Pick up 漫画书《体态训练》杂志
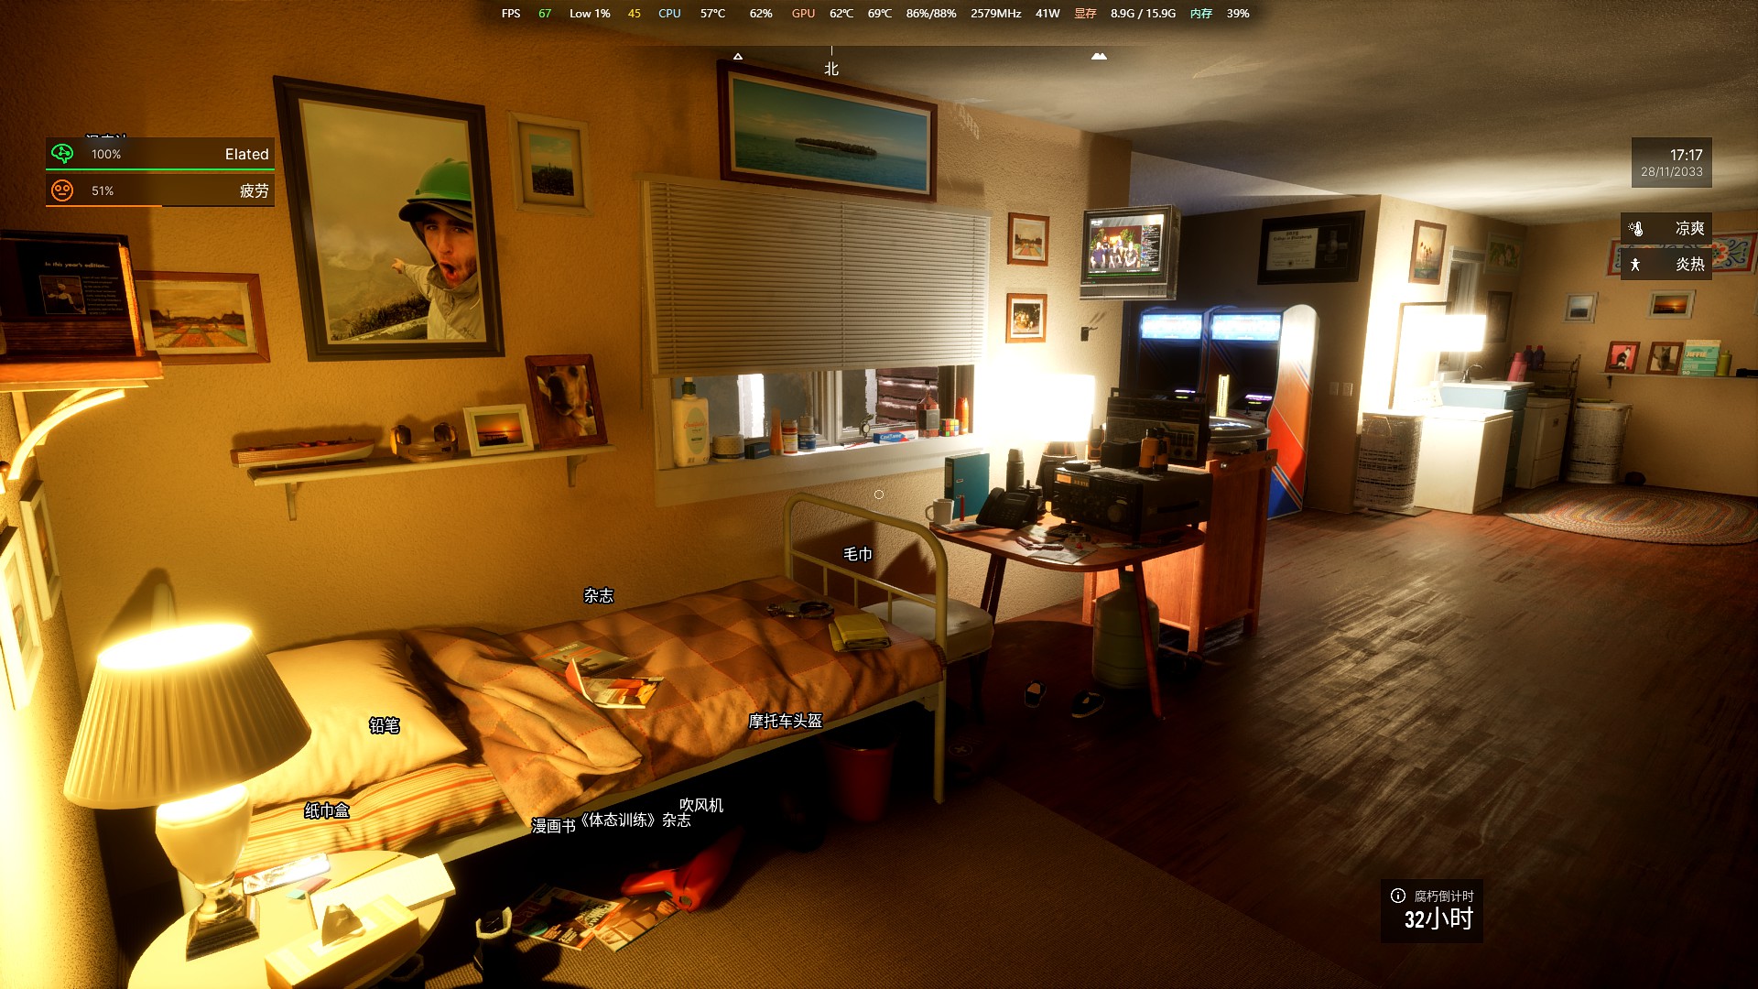This screenshot has height=989, width=1758. pos(612,821)
